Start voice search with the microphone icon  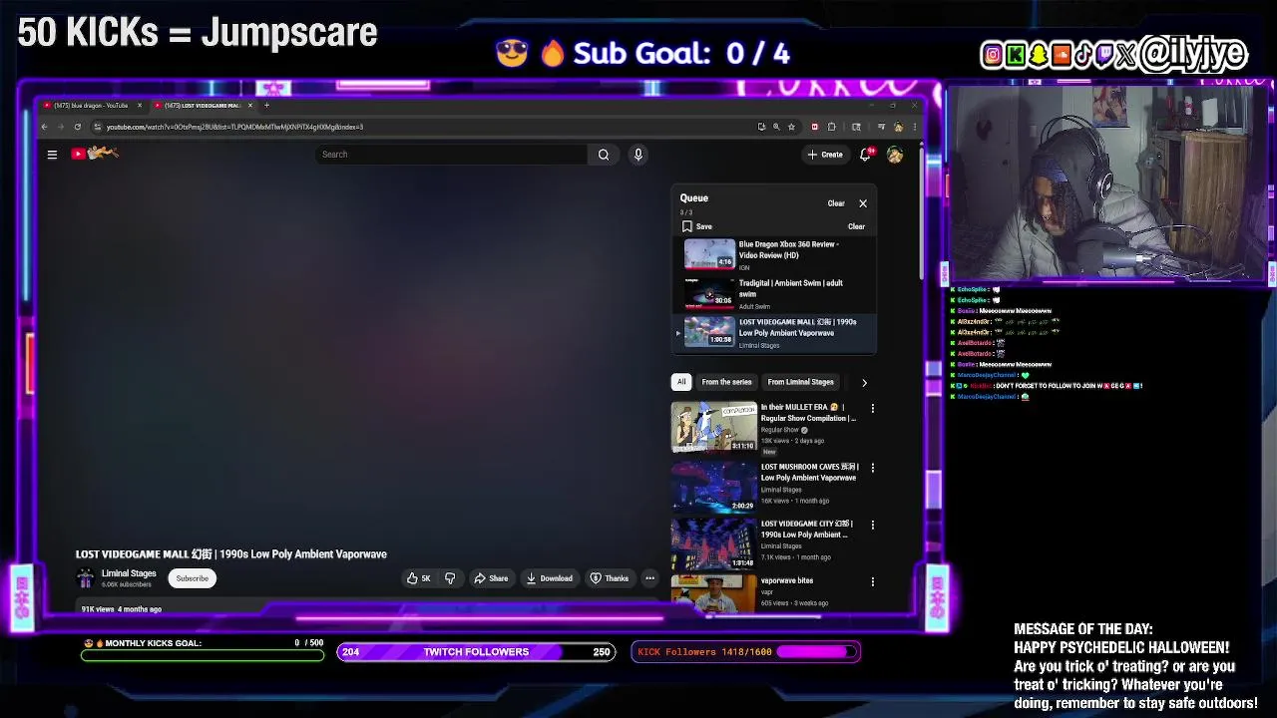click(x=638, y=155)
